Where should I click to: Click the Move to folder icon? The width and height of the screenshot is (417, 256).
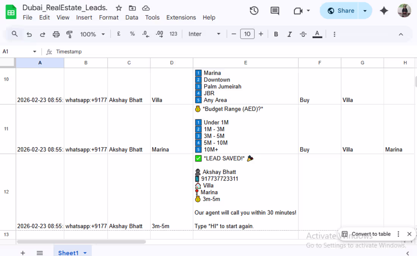132,8
